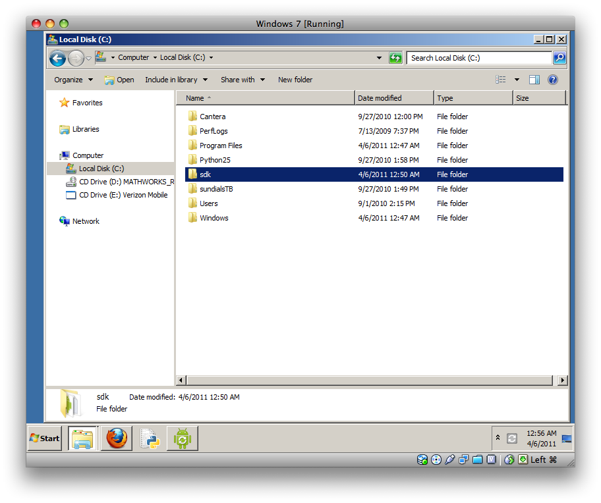The height and width of the screenshot is (503, 601).
Task: Open the Organize menu
Action: [x=73, y=80]
